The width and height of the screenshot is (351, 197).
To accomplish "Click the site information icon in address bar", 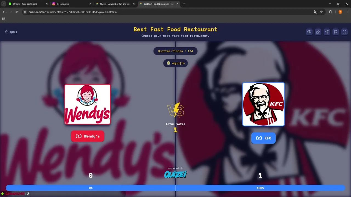I will pyautogui.click(x=25, y=12).
